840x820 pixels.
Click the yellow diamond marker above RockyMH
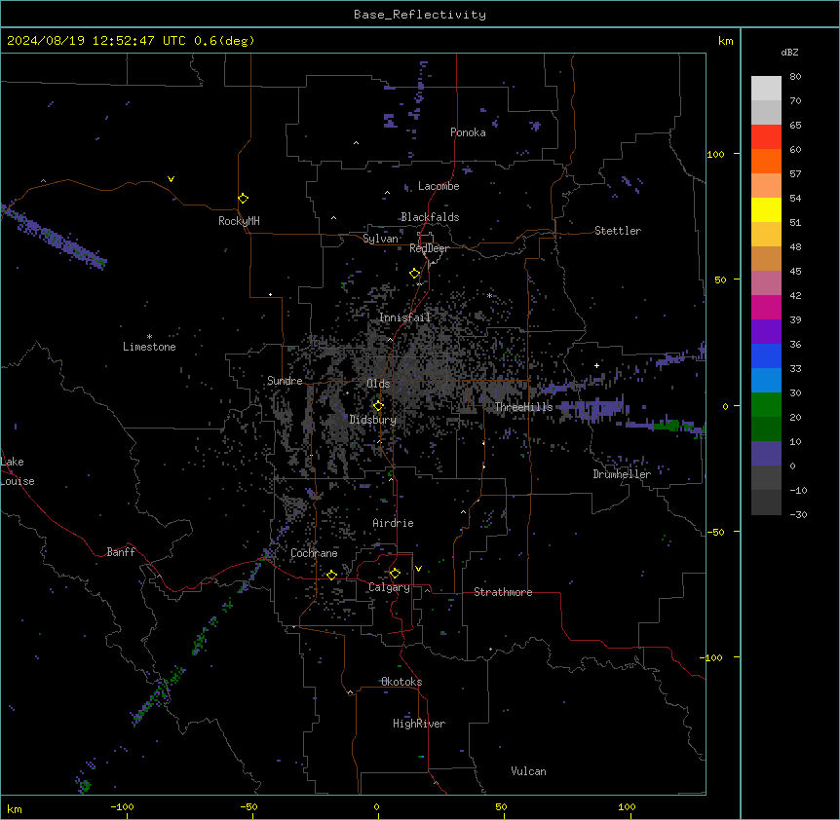(243, 199)
